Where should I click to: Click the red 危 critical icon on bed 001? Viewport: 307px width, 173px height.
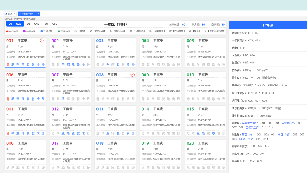(8, 65)
